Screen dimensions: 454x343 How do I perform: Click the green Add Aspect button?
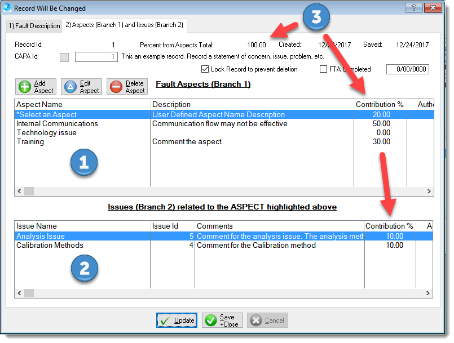coord(36,87)
